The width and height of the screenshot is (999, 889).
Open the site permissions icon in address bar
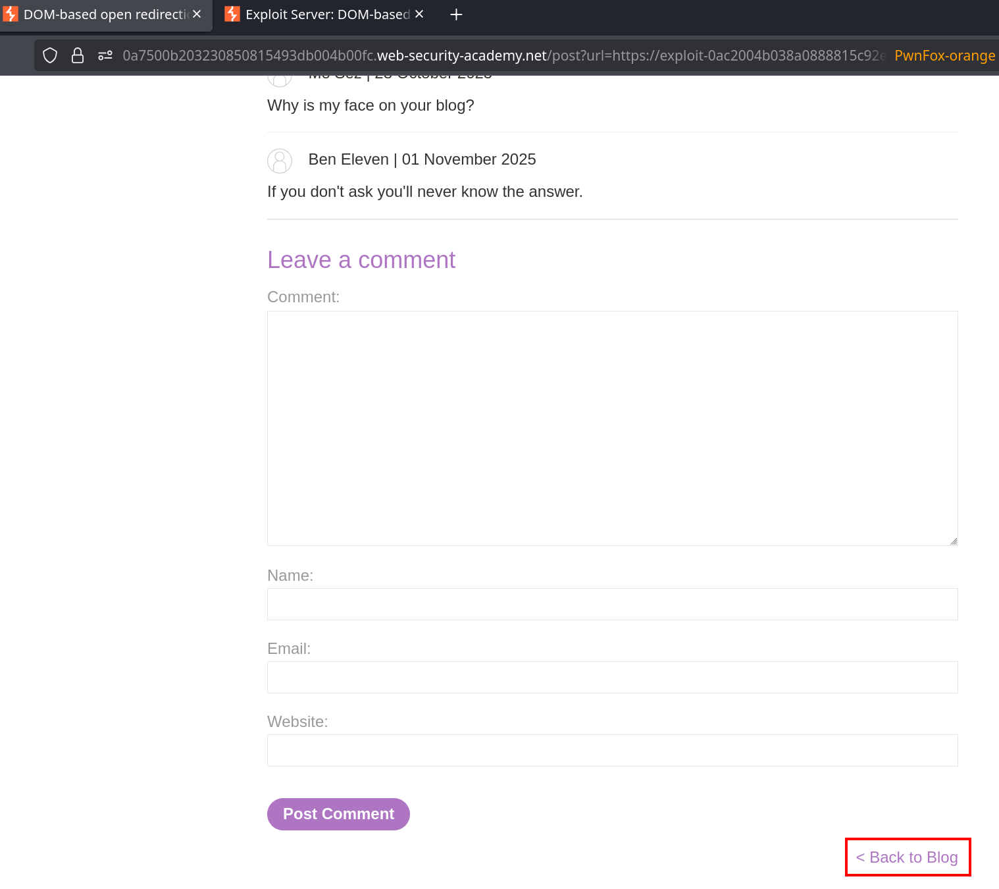[105, 55]
